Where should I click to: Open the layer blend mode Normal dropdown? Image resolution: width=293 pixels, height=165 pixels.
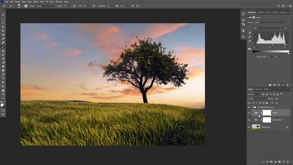click(x=257, y=99)
